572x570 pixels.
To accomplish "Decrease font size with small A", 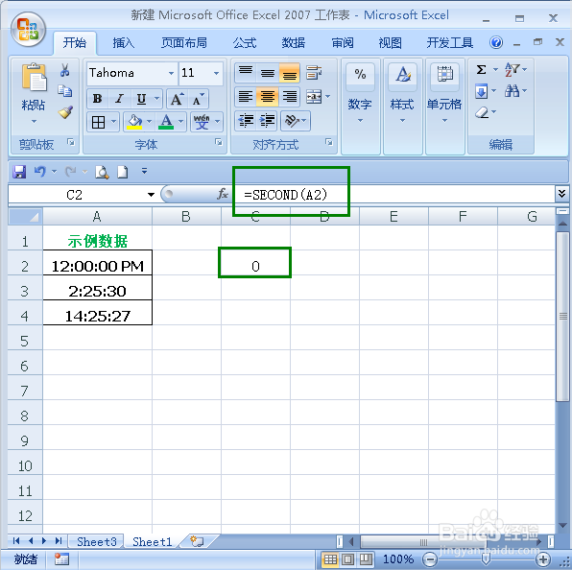I will point(198,99).
